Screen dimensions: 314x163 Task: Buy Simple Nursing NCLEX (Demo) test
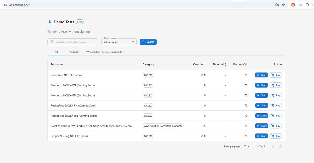coord(276,136)
